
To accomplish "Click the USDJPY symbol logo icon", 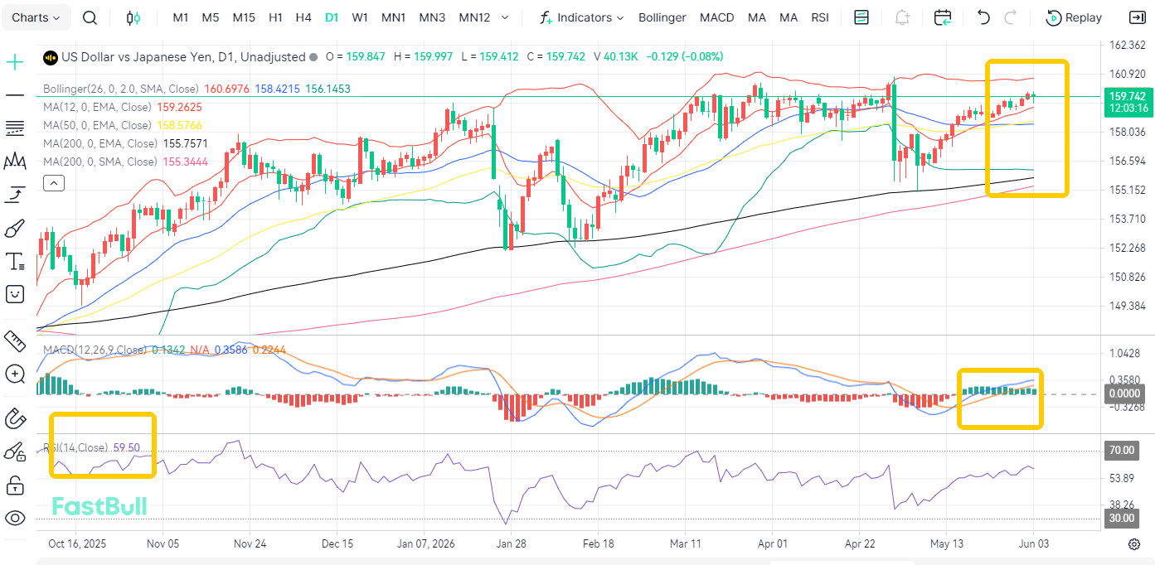I will coord(50,57).
